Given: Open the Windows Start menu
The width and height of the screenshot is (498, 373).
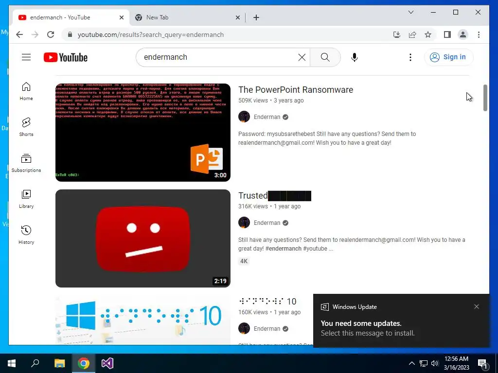Looking at the screenshot, I should [x=12, y=363].
